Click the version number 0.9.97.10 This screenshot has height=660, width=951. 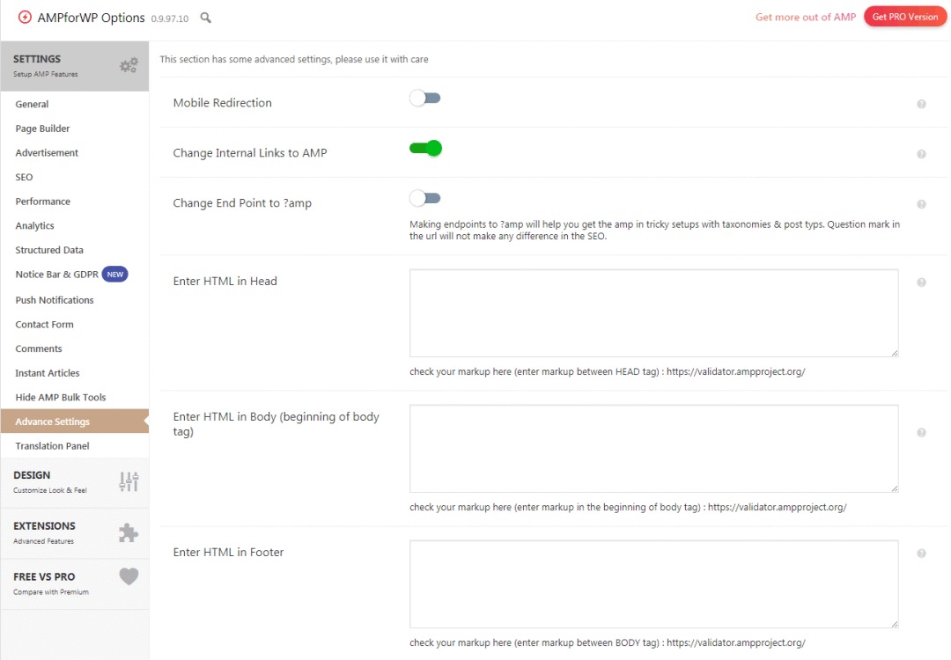pyautogui.click(x=170, y=18)
